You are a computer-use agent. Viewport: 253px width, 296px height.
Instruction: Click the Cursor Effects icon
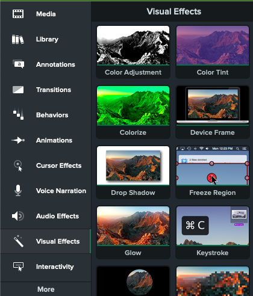18,165
